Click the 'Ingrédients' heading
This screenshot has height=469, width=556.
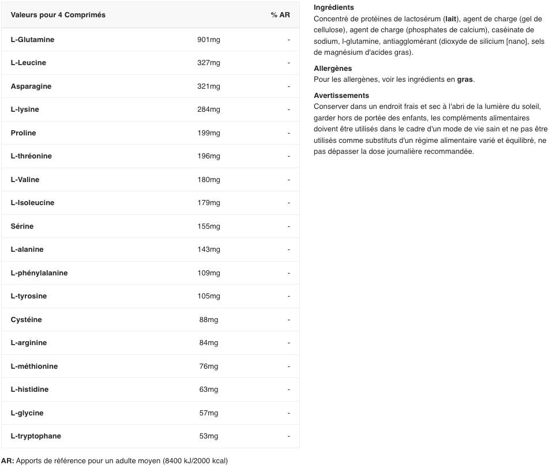tap(334, 7)
